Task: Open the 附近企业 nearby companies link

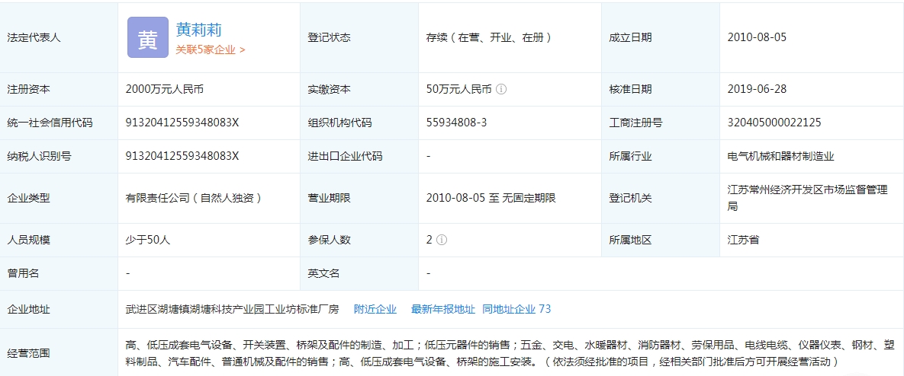Action: point(375,309)
